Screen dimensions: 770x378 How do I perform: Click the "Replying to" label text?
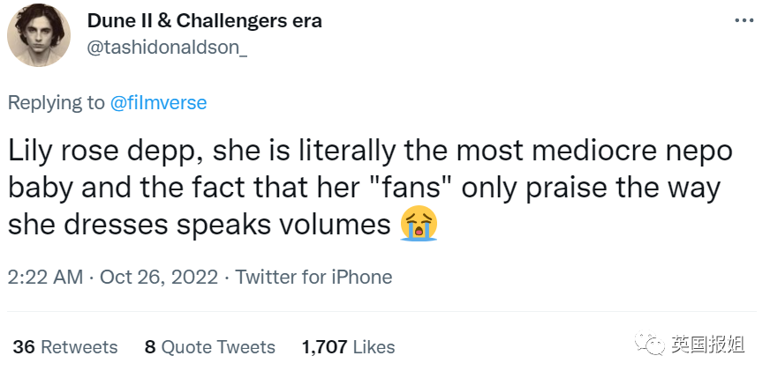tap(56, 102)
